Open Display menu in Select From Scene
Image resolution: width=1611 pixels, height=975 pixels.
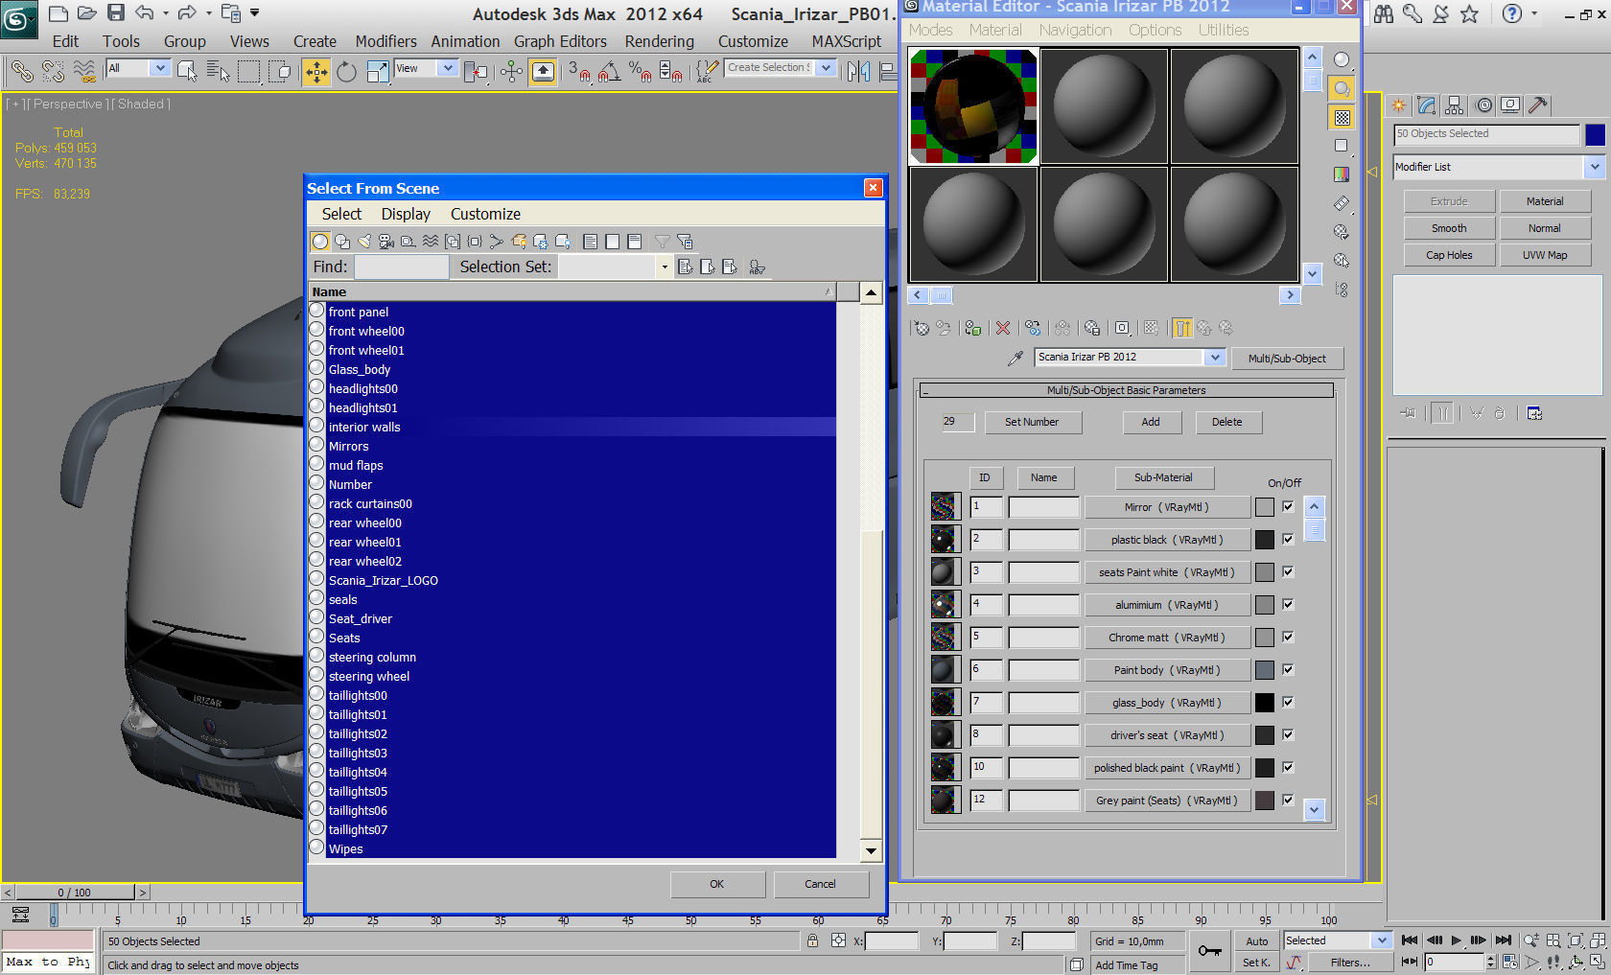click(406, 214)
